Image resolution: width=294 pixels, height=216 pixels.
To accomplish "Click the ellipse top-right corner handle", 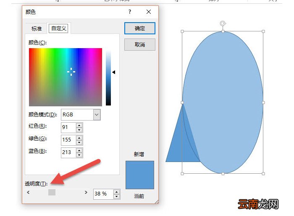I will pos(263,31).
